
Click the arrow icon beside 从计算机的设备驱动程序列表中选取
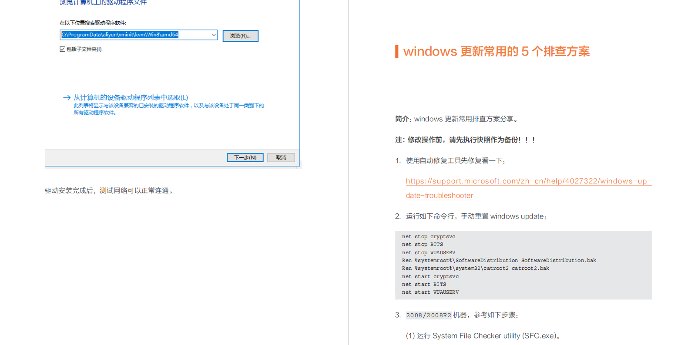pos(67,98)
